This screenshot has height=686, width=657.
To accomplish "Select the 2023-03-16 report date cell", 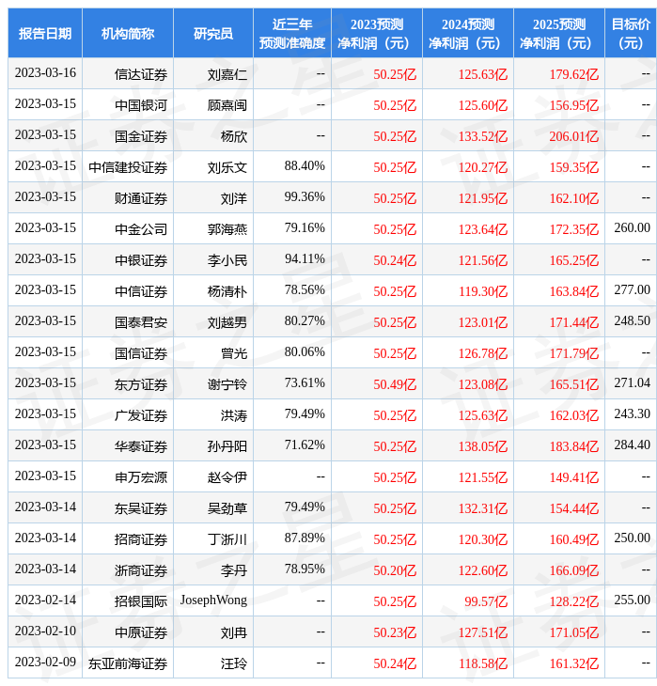I will pyautogui.click(x=45, y=73).
